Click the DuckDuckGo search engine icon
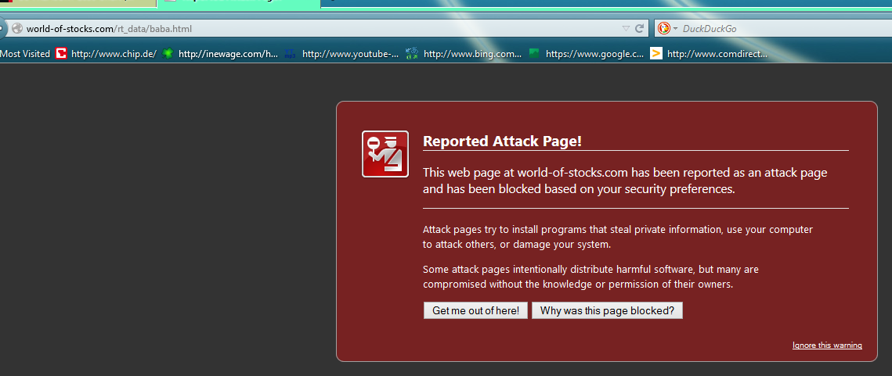The height and width of the screenshot is (376, 892). tap(663, 29)
